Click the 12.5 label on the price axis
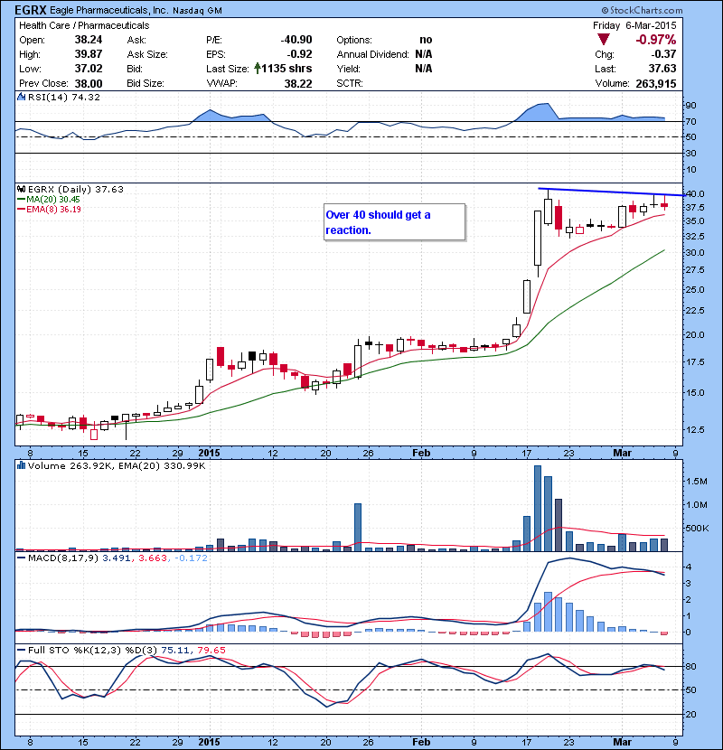This screenshot has width=723, height=750. coord(695,429)
